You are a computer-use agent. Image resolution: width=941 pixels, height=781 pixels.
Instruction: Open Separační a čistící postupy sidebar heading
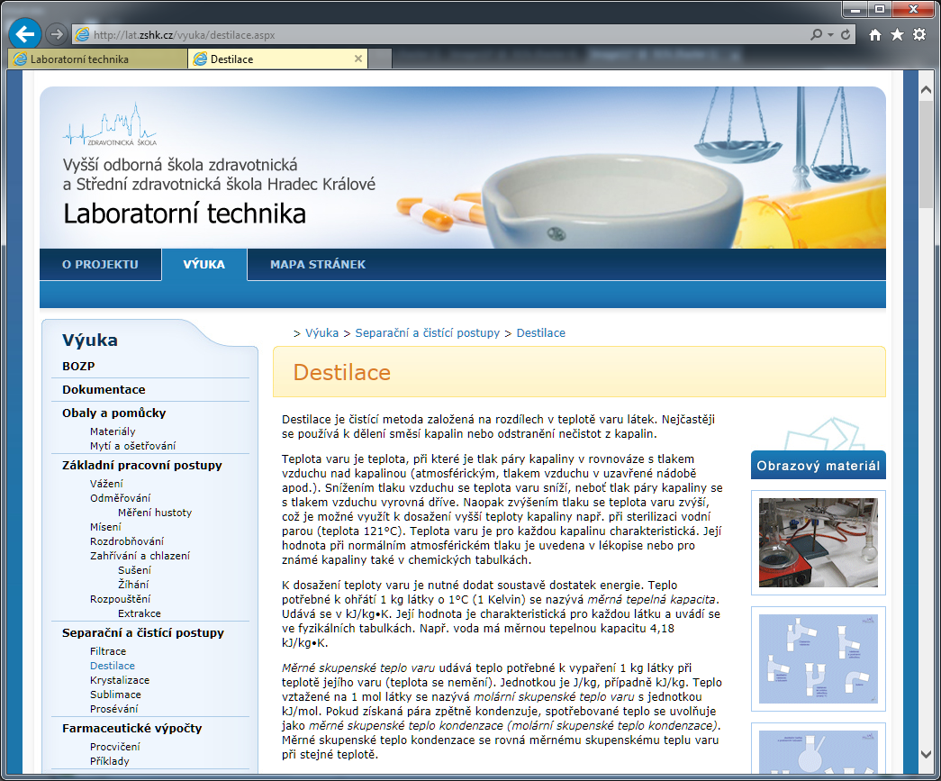[143, 632]
